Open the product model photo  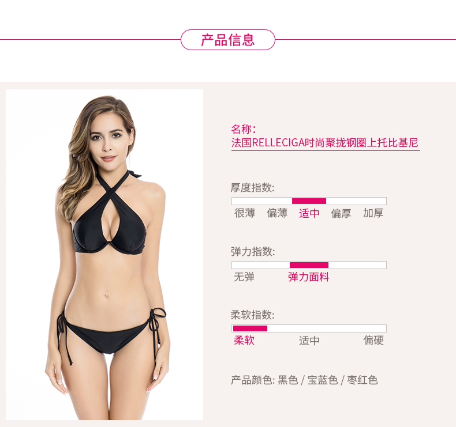click(104, 255)
